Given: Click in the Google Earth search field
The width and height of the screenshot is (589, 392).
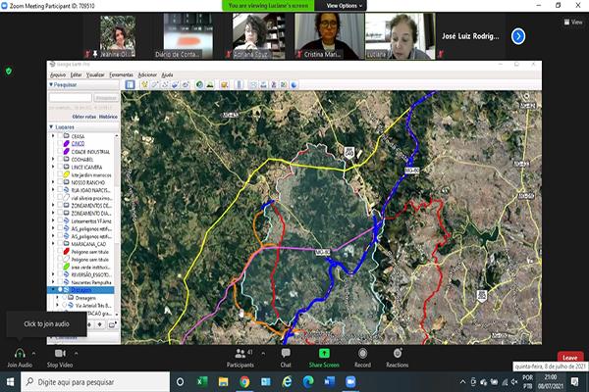Looking at the screenshot, I should 71,98.
